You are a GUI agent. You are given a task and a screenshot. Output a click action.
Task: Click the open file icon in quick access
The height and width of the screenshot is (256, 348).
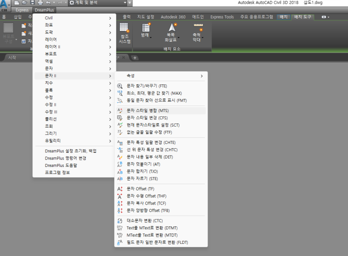click(x=24, y=3)
